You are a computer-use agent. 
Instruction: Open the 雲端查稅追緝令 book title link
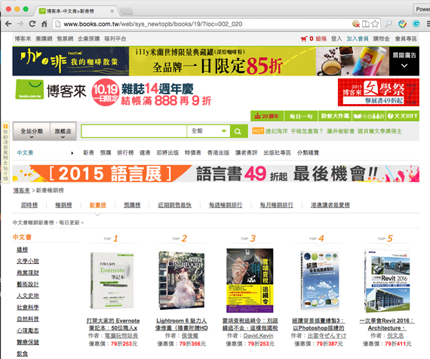click(250, 324)
